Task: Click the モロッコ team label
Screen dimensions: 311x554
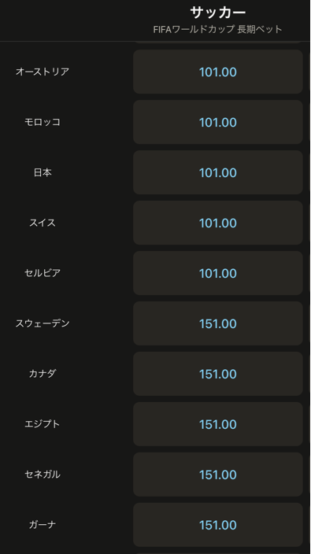Action: tap(43, 122)
